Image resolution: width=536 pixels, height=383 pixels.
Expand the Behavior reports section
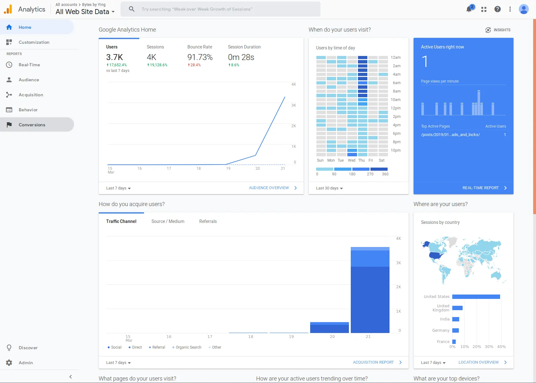(x=37, y=110)
